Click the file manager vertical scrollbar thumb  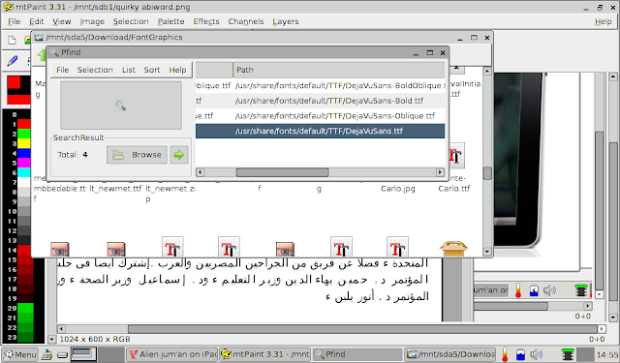tap(487, 173)
